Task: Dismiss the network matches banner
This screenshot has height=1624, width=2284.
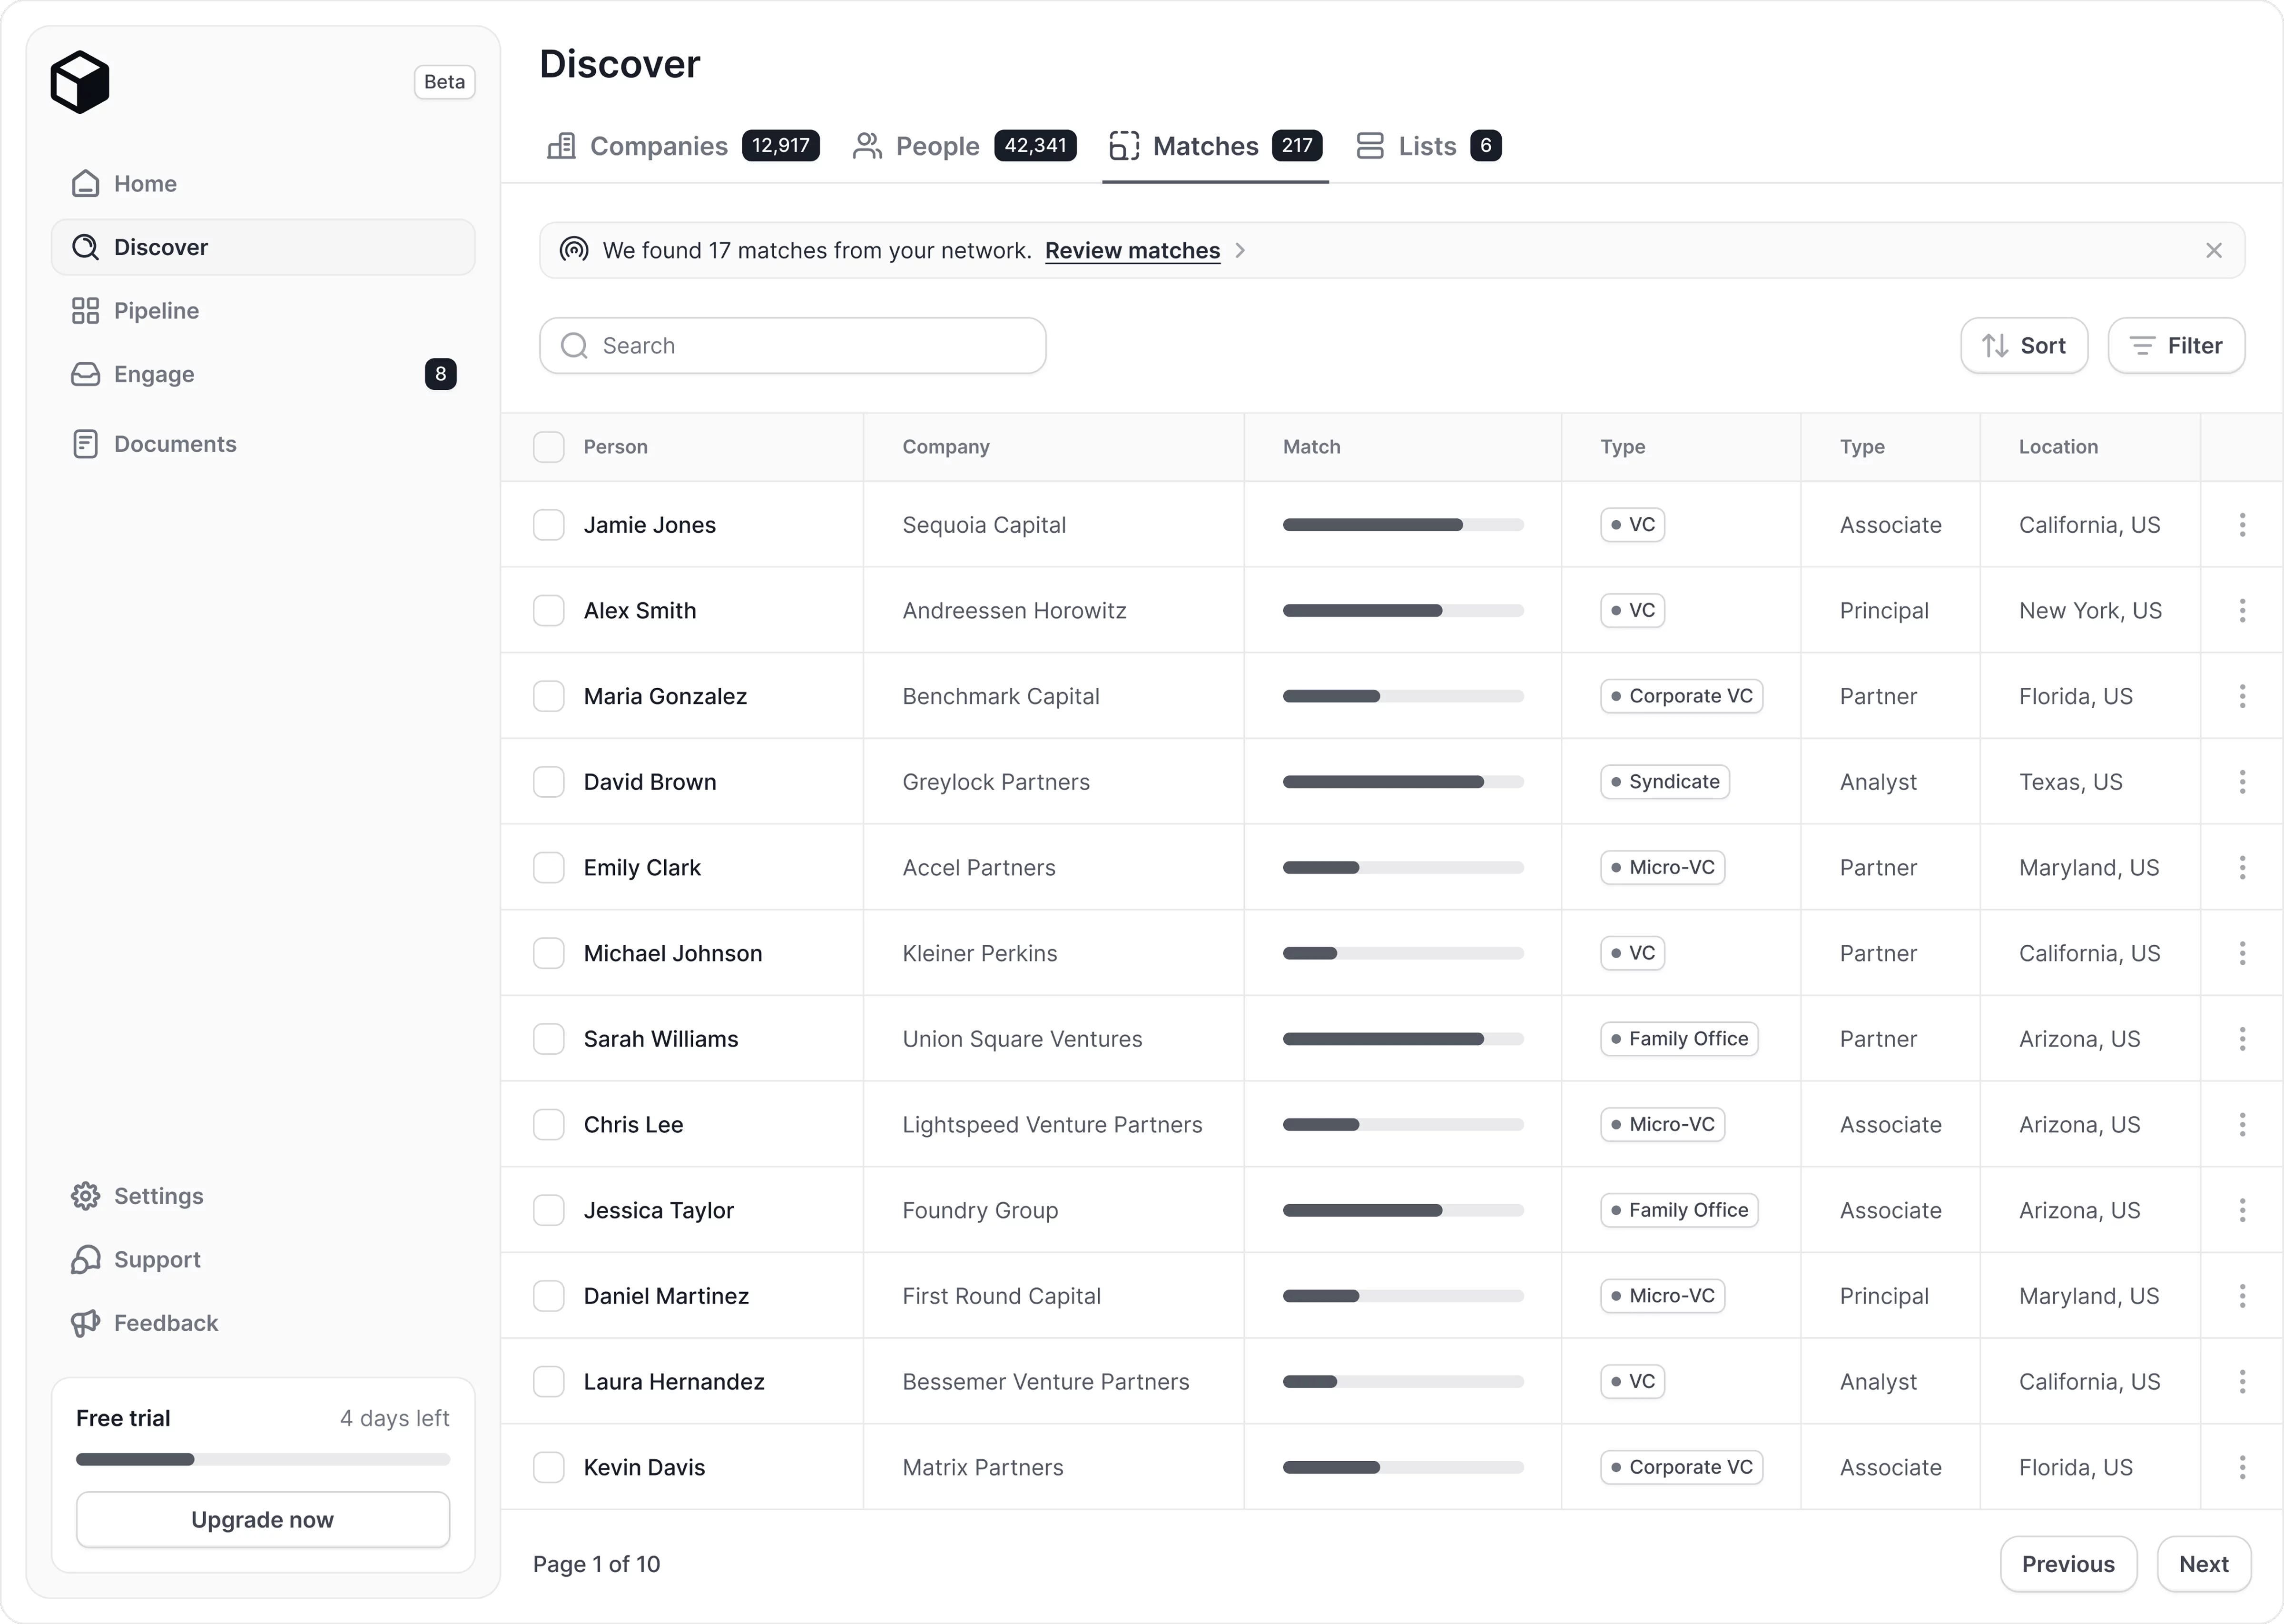Action: pos(2213,251)
